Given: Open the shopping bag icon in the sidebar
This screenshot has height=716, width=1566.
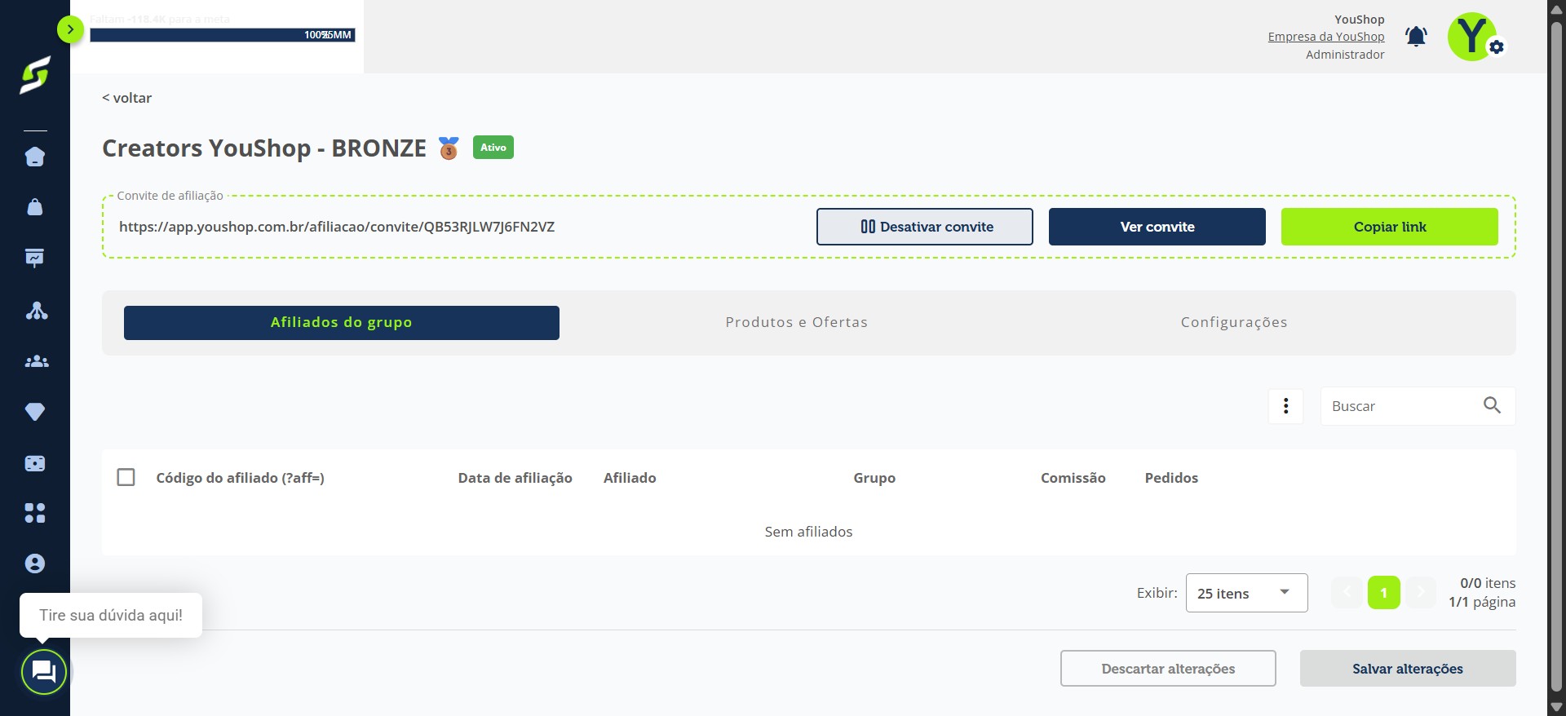Looking at the screenshot, I should [x=35, y=207].
